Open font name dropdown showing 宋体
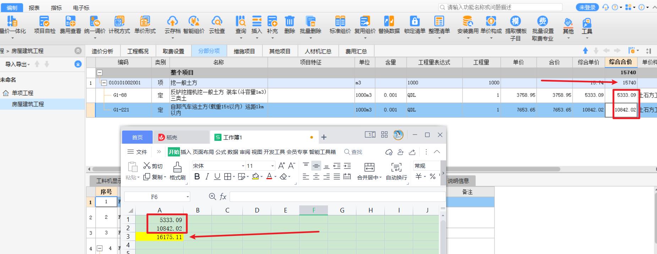Viewport: 657px width, 254px height. 243,166
